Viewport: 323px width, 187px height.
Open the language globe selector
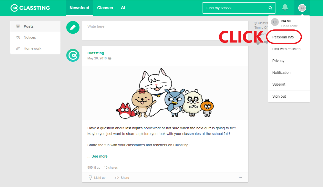click(x=258, y=42)
